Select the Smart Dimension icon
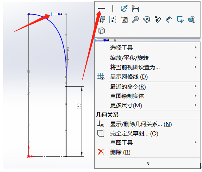This screenshot has height=172, width=202. (135, 8)
